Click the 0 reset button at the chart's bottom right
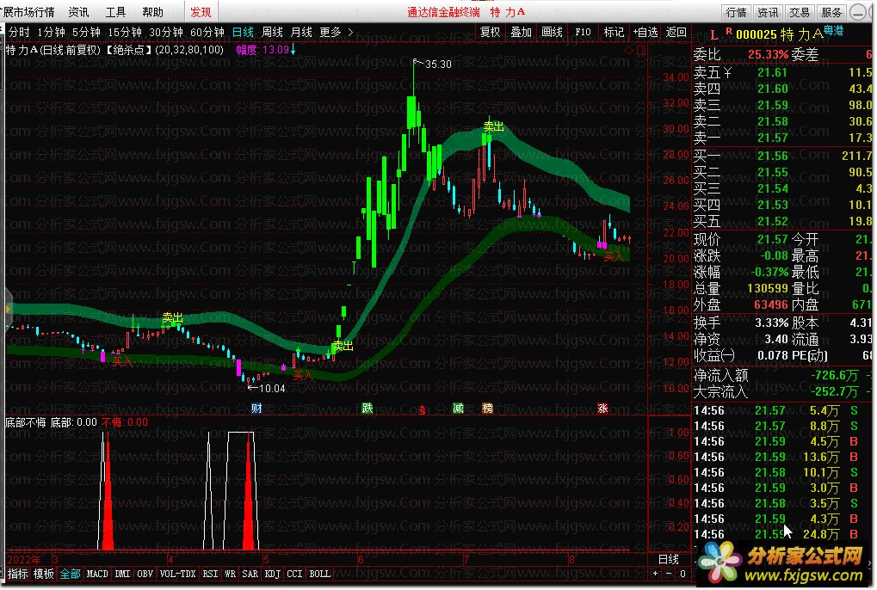The width and height of the screenshot is (877, 590). 682,574
